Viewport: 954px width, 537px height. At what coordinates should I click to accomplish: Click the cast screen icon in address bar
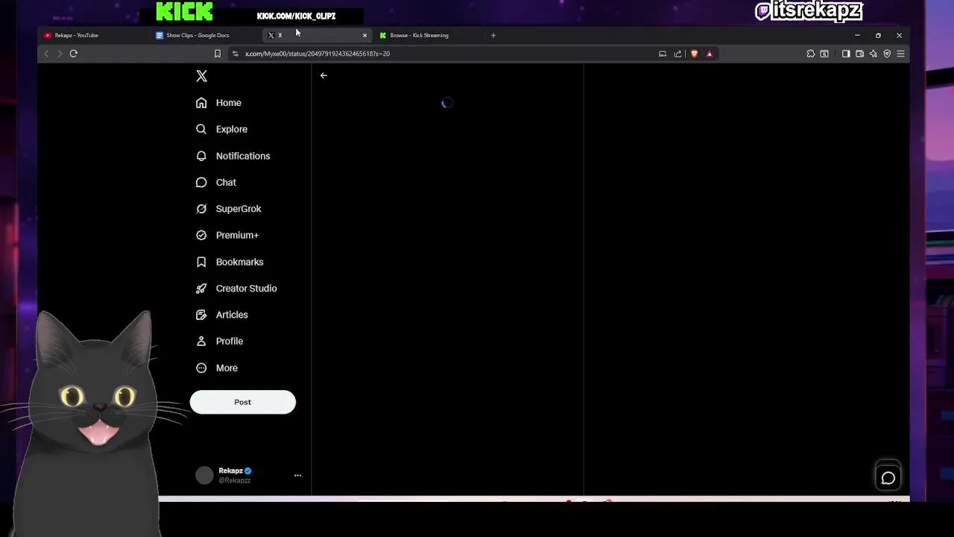[x=662, y=54]
